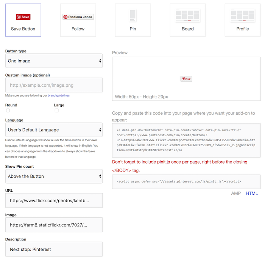
Task: Click the Image URL input field
Action: 54,225
